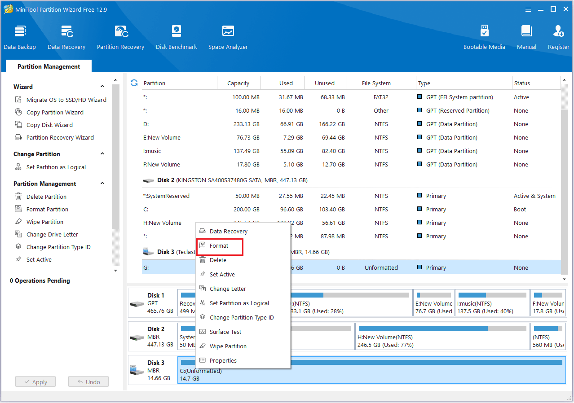Select the C: partition row
The image size is (574, 403).
(351, 209)
